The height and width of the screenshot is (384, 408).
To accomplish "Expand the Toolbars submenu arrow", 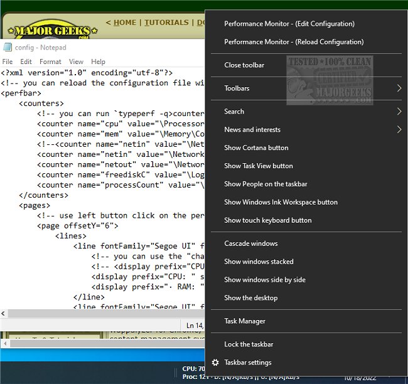I will coord(399,88).
